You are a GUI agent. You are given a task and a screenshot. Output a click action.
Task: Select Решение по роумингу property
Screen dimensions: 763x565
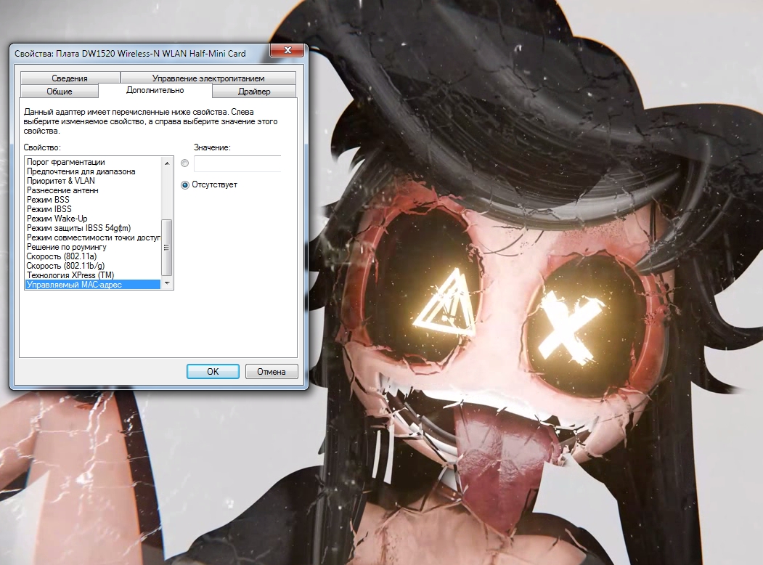pyautogui.click(x=66, y=247)
